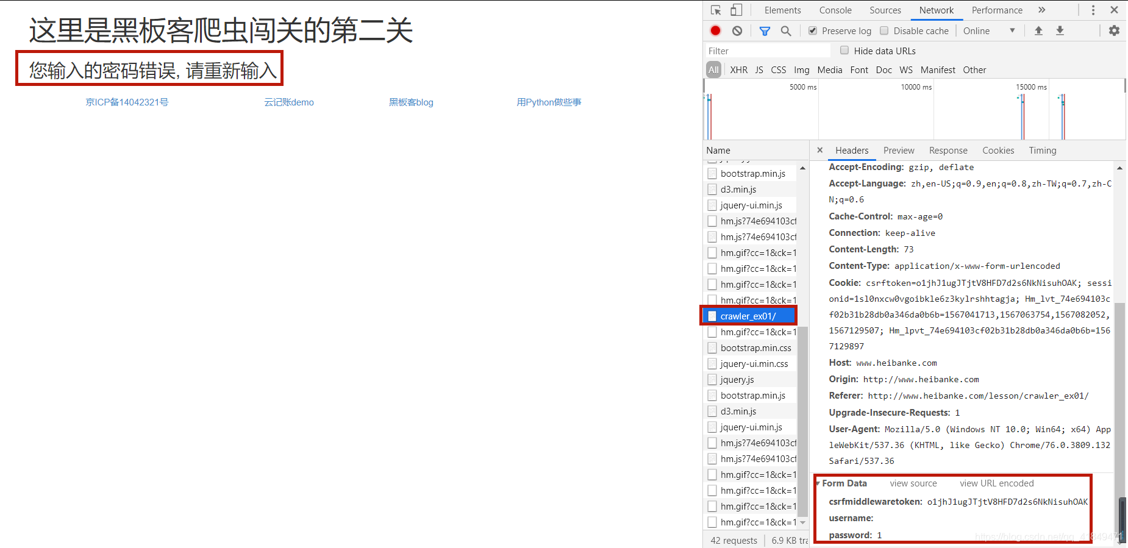Select the jquery.js request

pos(750,379)
